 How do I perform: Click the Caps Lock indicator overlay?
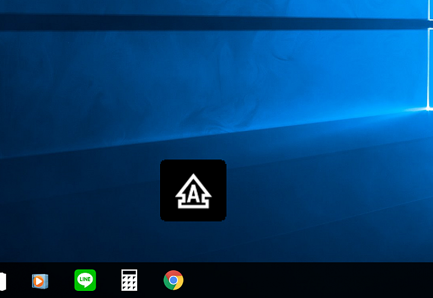[x=193, y=190]
